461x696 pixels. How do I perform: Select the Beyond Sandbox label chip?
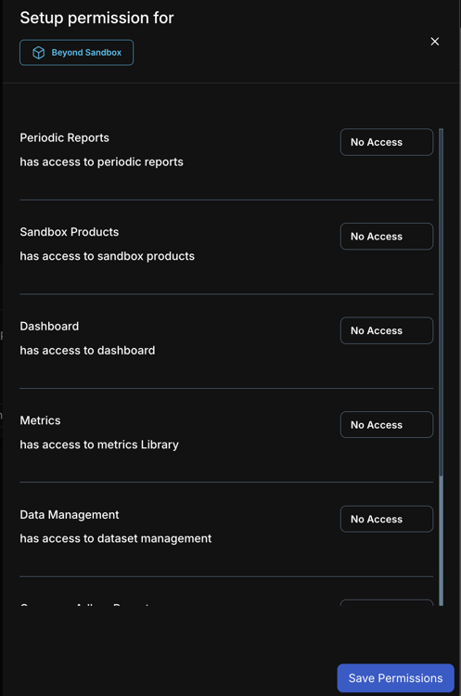[76, 52]
